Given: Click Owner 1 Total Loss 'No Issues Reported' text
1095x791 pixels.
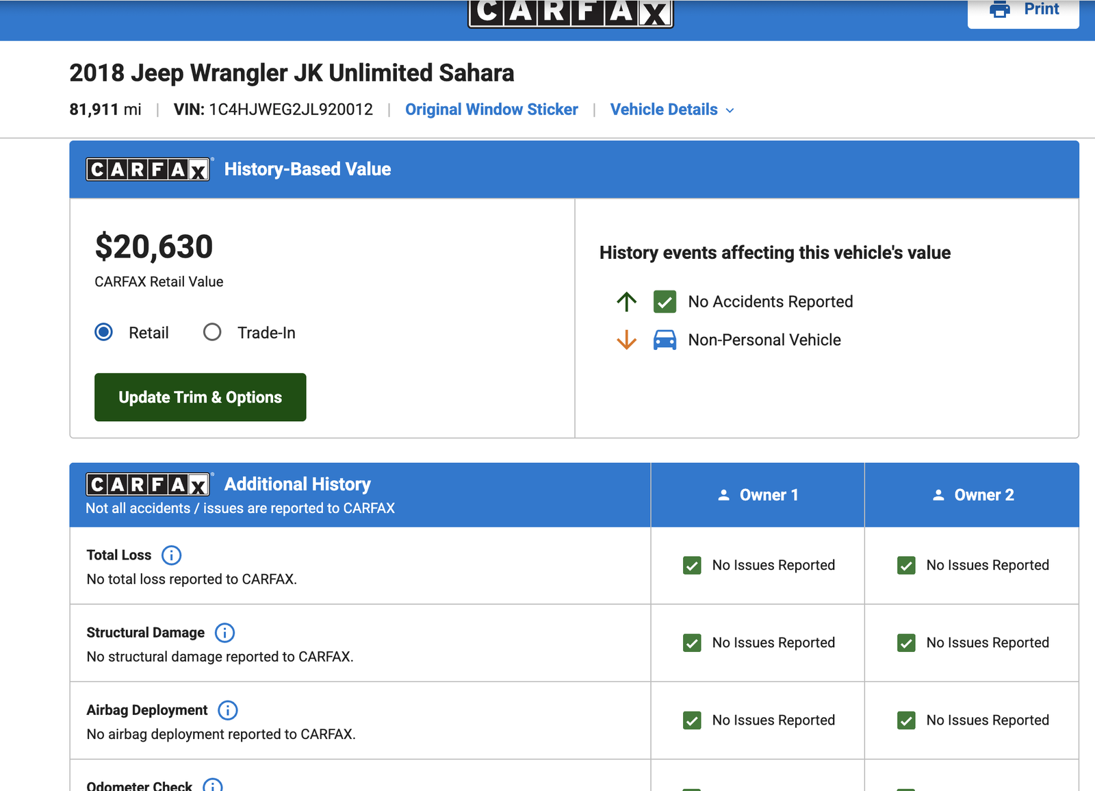Looking at the screenshot, I should (x=773, y=565).
